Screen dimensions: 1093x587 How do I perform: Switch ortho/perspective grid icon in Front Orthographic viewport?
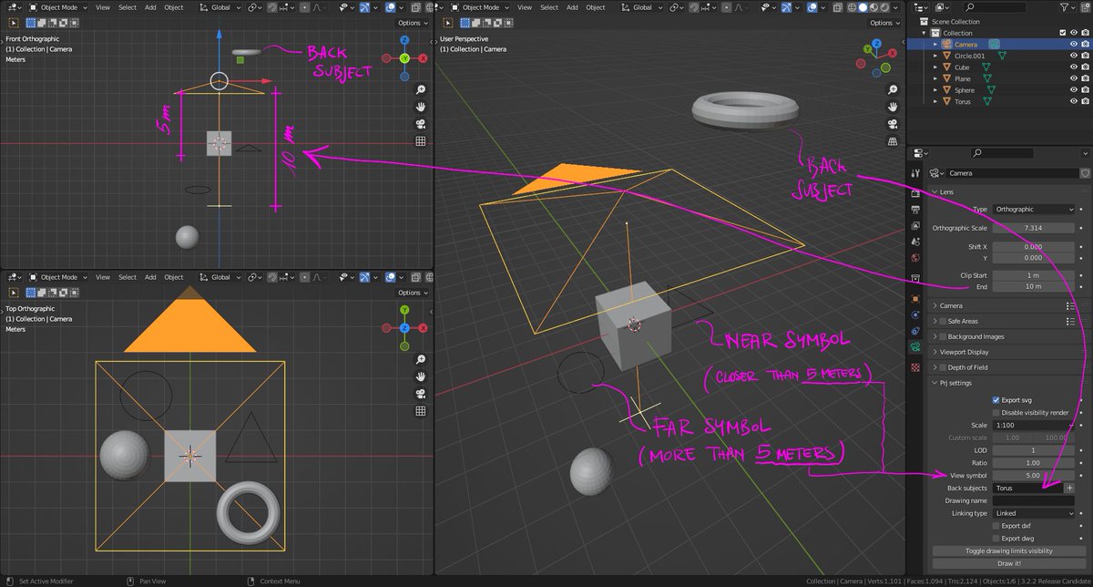click(421, 141)
